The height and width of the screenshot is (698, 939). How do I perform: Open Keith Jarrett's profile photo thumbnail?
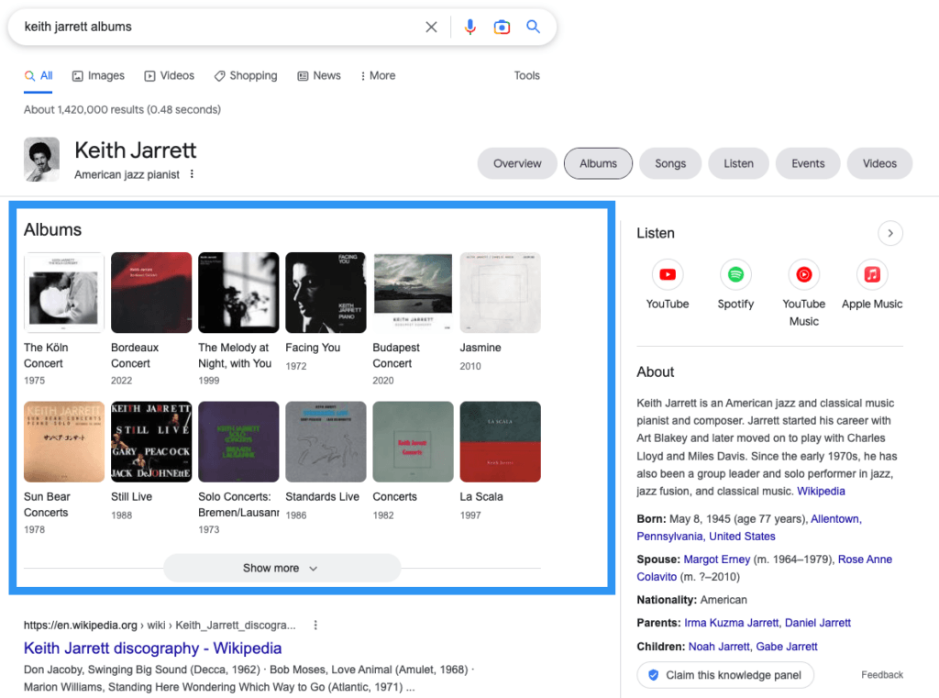(42, 160)
